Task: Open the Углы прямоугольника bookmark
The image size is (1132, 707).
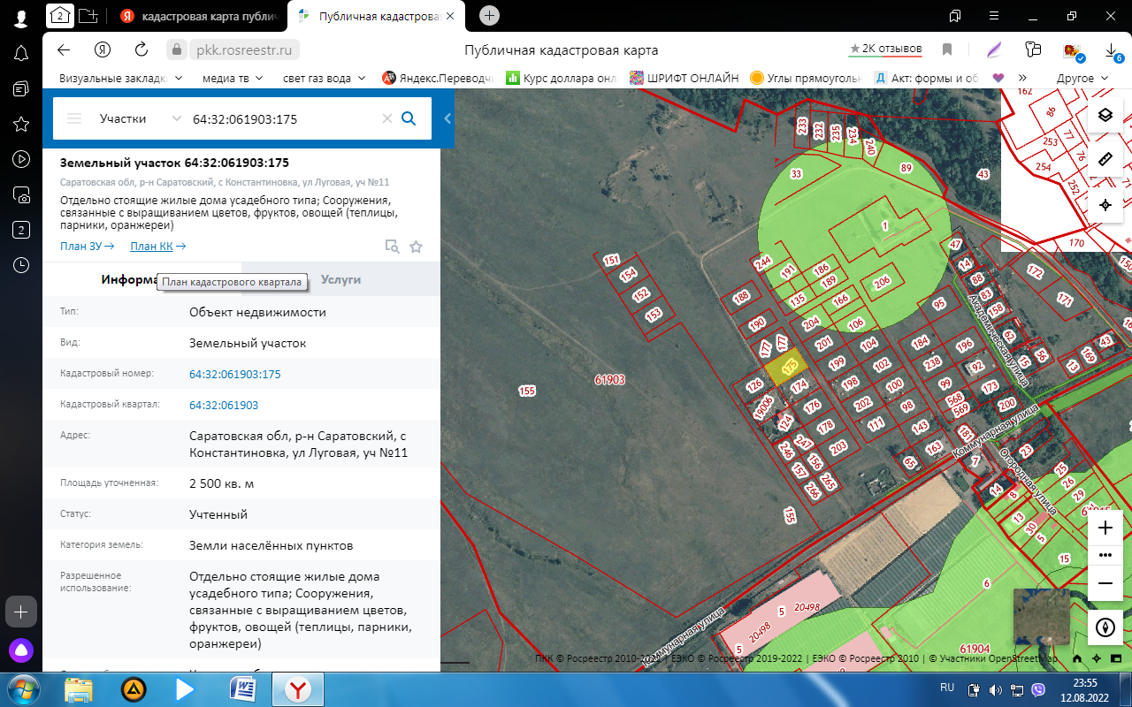Action: tap(806, 78)
